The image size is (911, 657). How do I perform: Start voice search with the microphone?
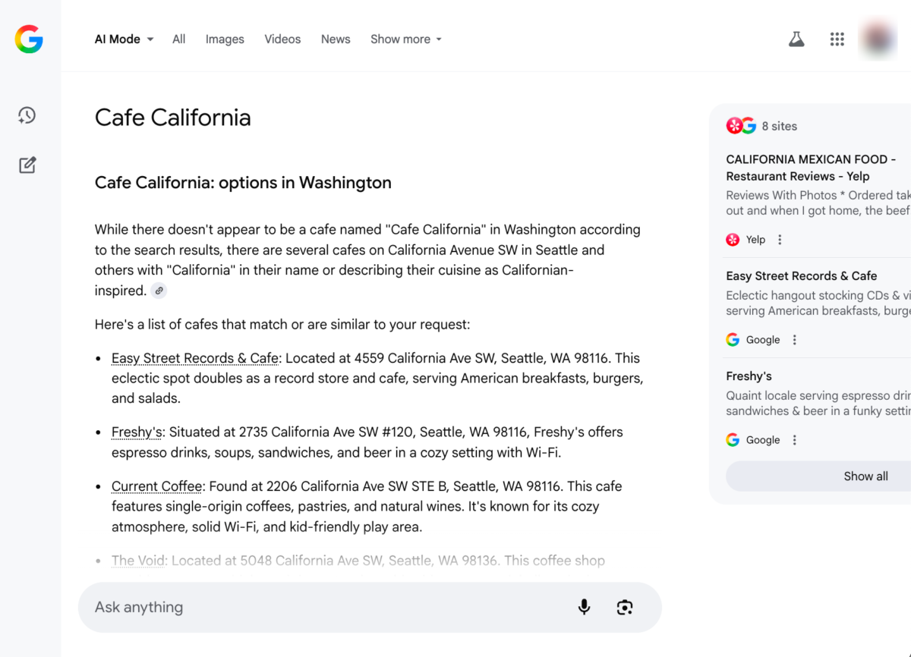click(x=584, y=607)
